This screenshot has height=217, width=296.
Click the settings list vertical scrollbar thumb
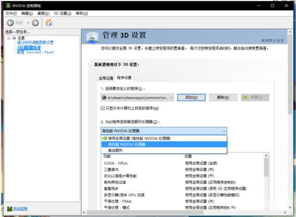267,167
